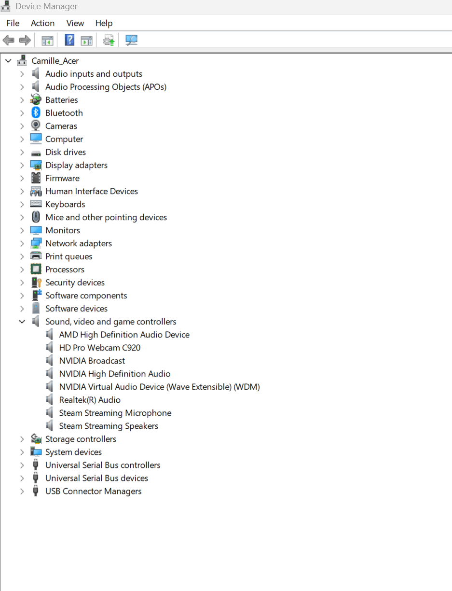Click the Bluetooth category icon
Screen dimensions: 452x591
point(36,113)
